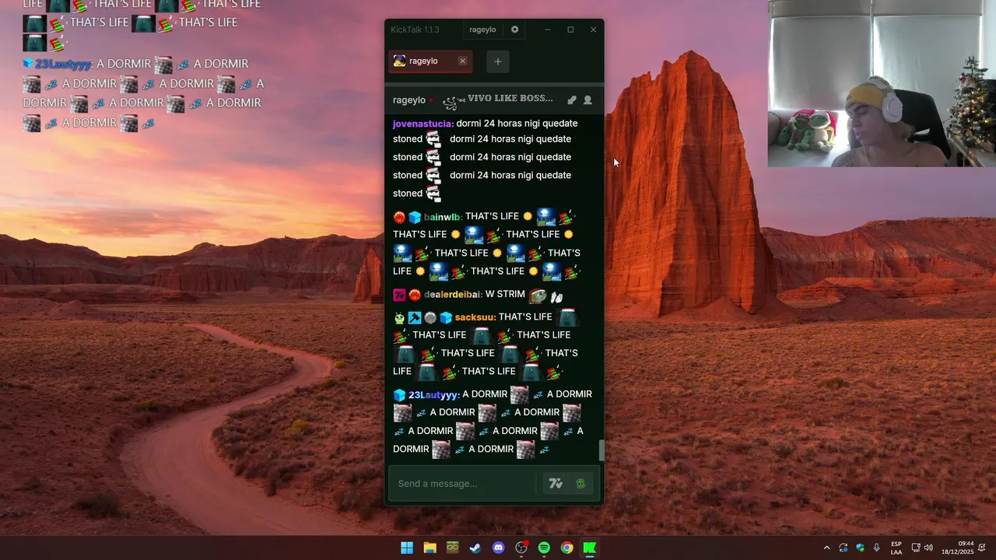The image size is (996, 560).
Task: Click username bainwlb in chat
Action: pos(442,217)
